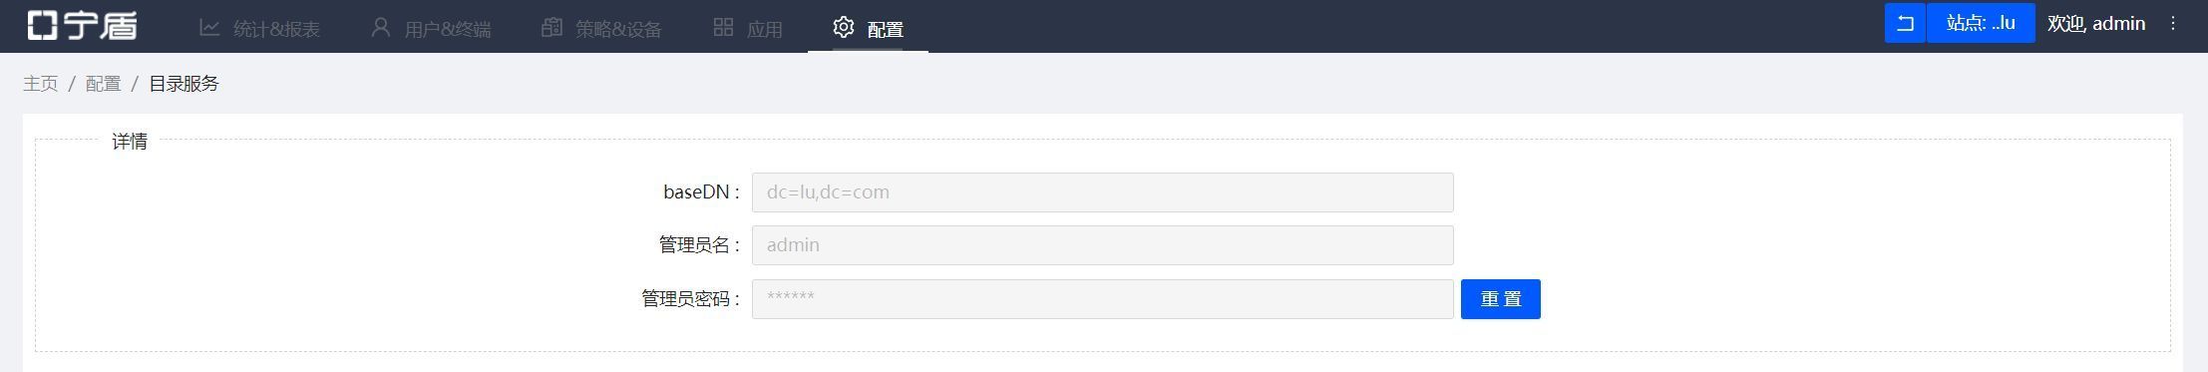This screenshot has width=2208, height=372.
Task: Click the grid icon beside 应用
Action: (x=723, y=28)
